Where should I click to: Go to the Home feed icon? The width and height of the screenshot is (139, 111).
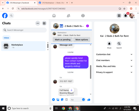(54, 16)
